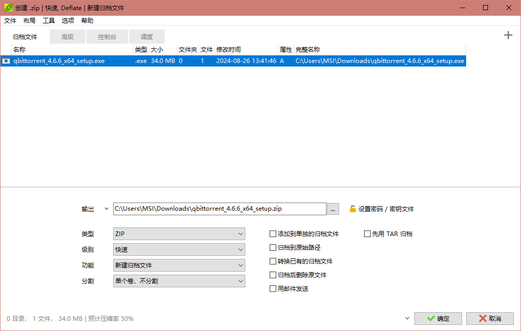Image resolution: width=521 pixels, height=331 pixels.
Task: Select qbittorrent_4.6.6_x64_setup.exe file name
Action: click(x=59, y=61)
